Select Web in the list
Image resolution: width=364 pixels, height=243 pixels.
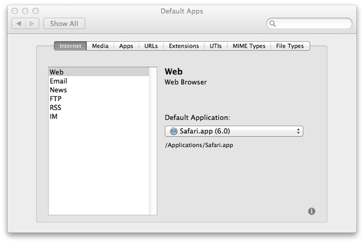pos(99,72)
